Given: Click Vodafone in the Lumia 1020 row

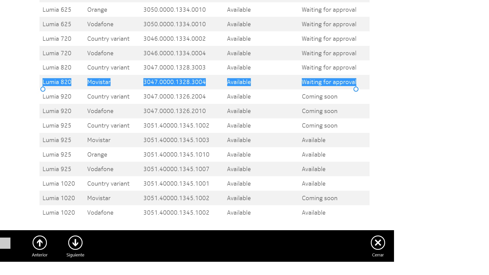Looking at the screenshot, I should pyautogui.click(x=100, y=213).
